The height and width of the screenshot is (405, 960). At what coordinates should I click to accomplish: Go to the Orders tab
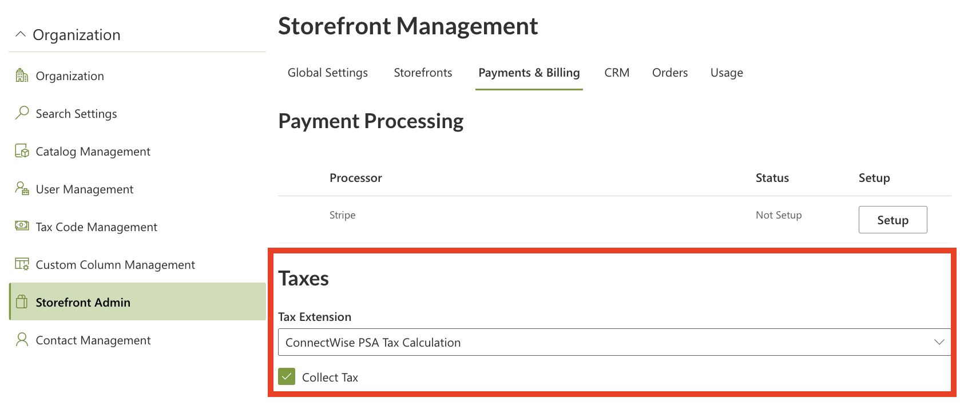[670, 73]
